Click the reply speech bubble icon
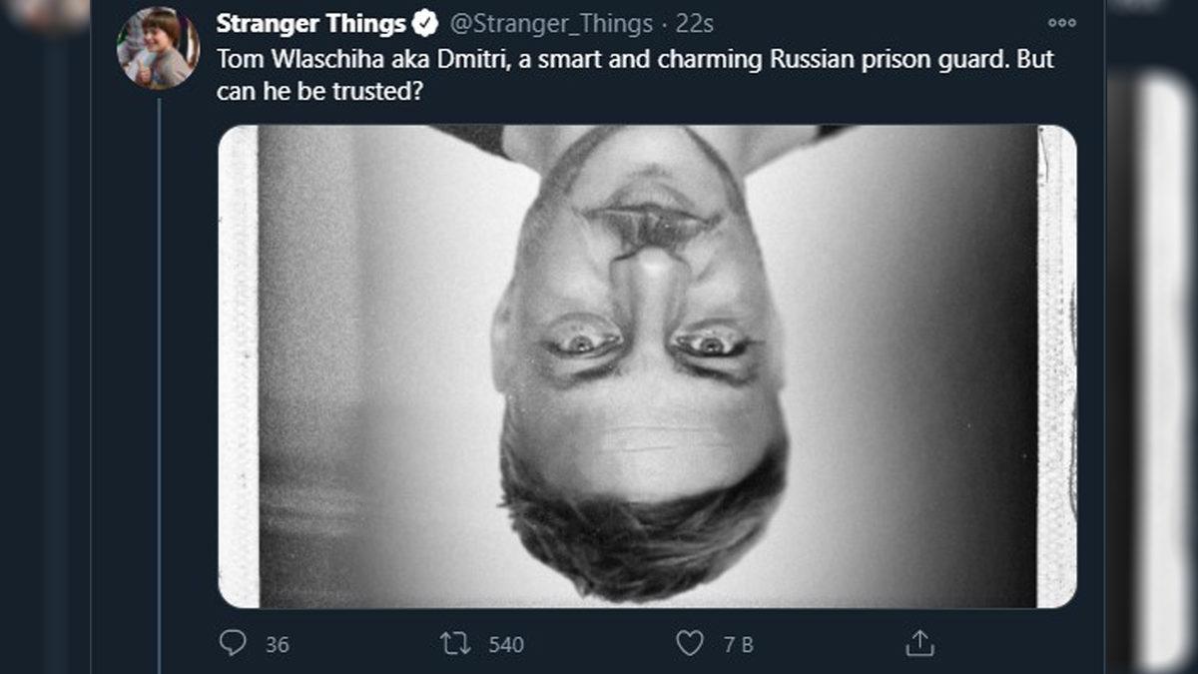 point(233,643)
